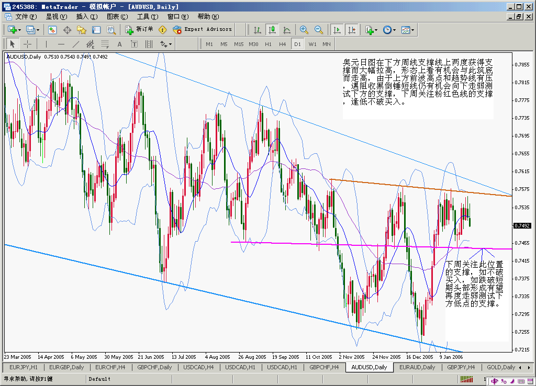
Task: Switch timeframe to W1
Action: pyautogui.click(x=312, y=44)
